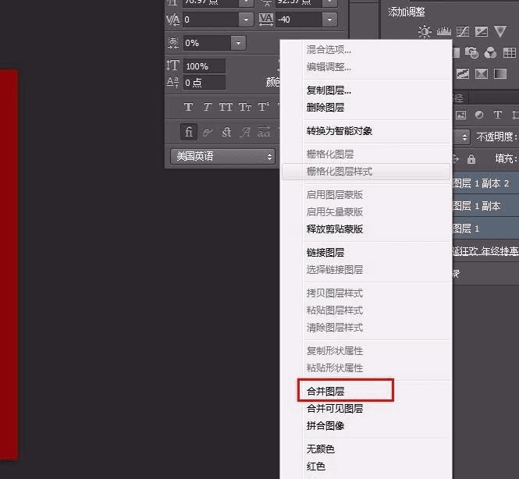Add a Posterize adjustment icon
The width and height of the screenshot is (519, 479).
tap(463, 73)
